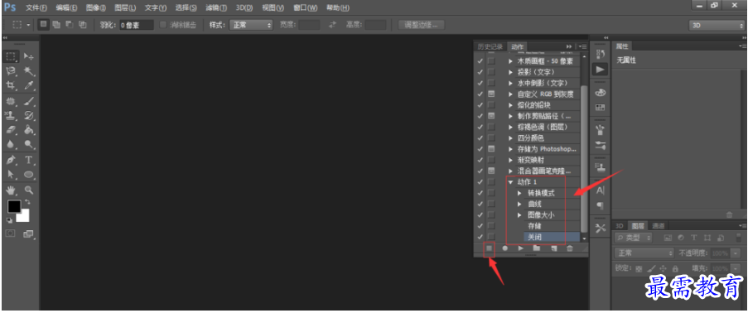
Task: Begin recording in Actions panel
Action: (x=504, y=248)
